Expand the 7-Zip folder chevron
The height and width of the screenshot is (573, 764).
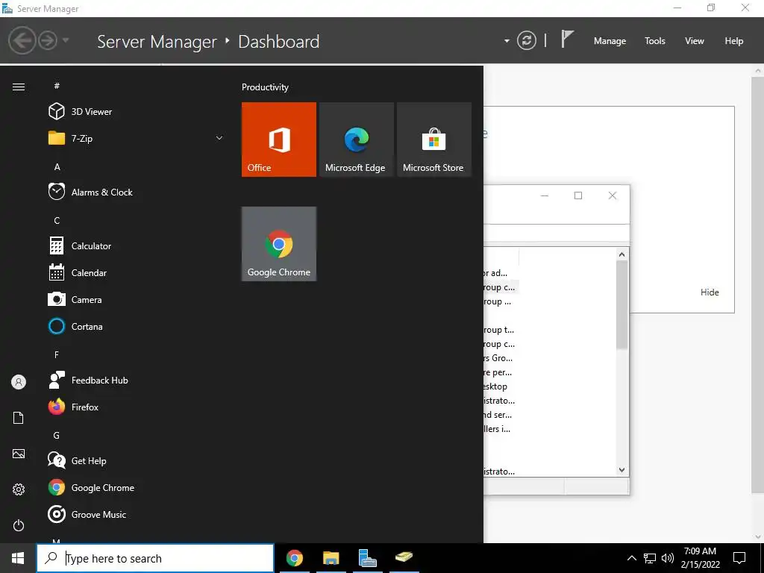point(219,138)
